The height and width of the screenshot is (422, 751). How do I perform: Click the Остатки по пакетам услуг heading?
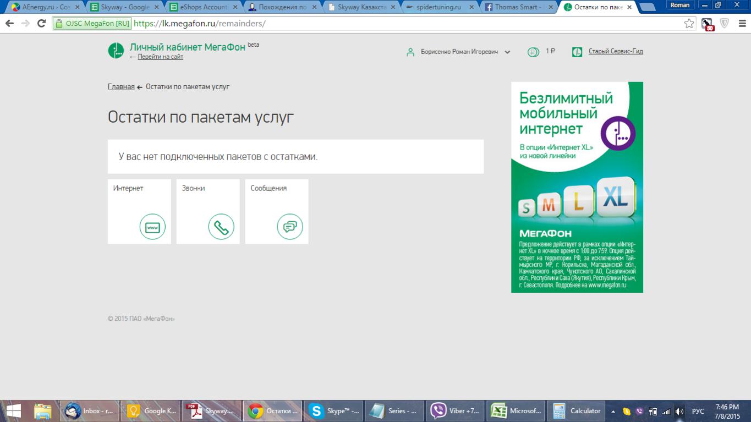201,117
